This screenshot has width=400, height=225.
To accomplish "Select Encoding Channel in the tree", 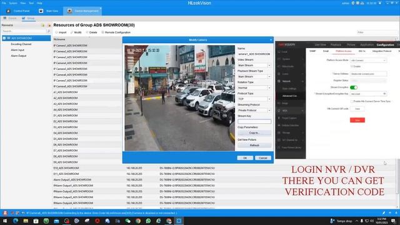I will tap(21, 44).
